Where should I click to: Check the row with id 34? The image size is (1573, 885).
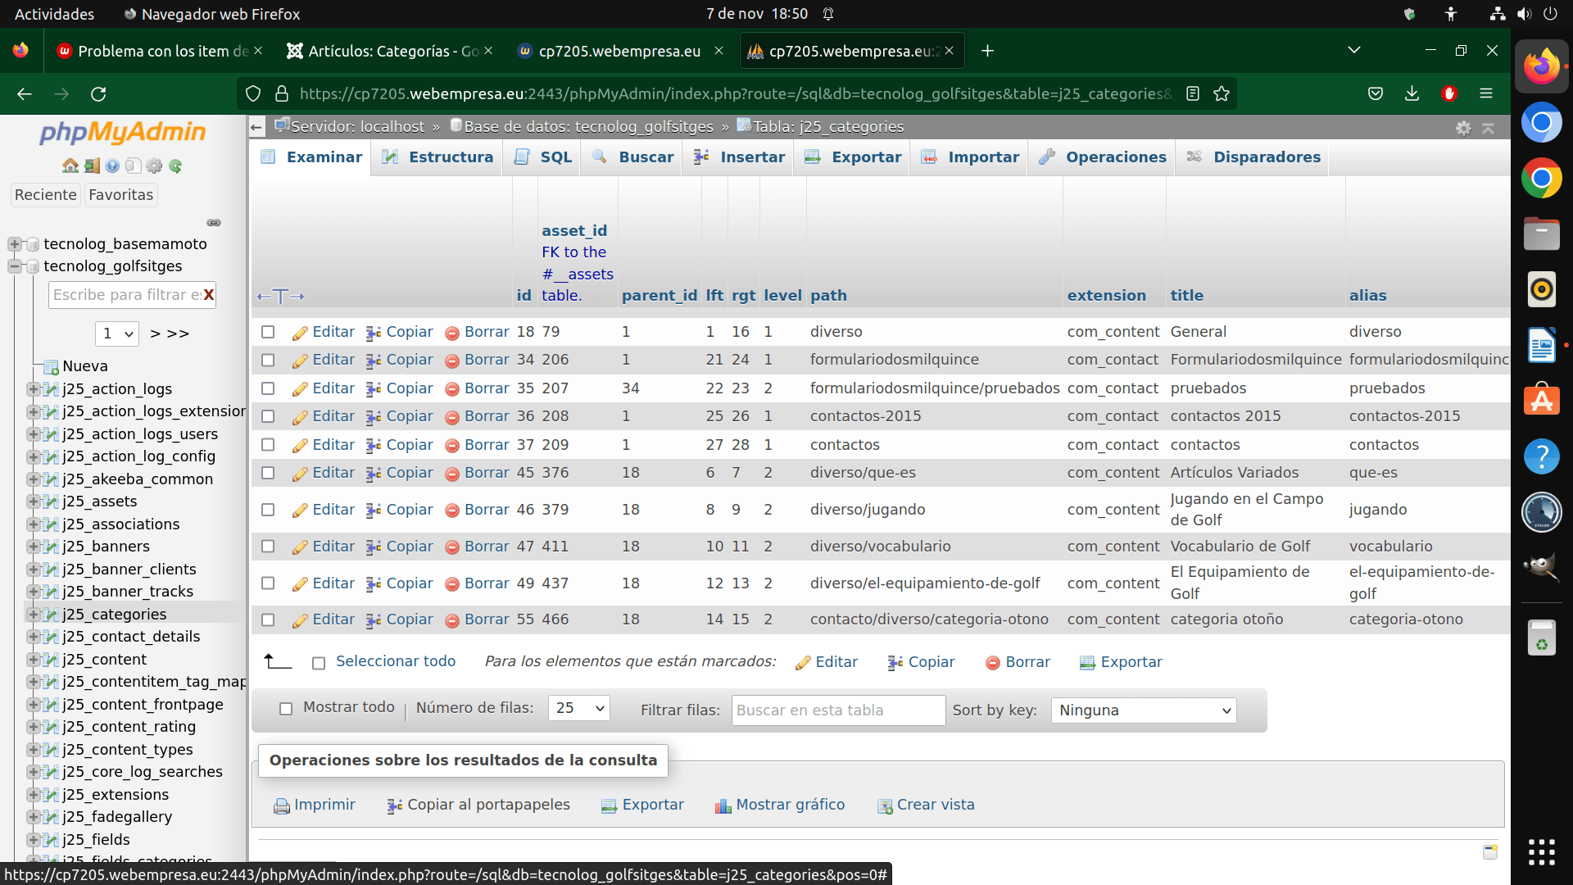click(268, 360)
